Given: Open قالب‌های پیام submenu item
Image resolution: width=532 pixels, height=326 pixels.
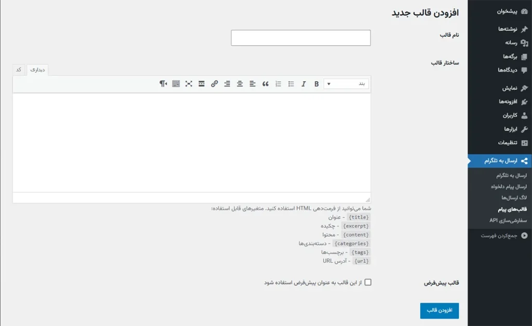Looking at the screenshot, I should [512, 209].
